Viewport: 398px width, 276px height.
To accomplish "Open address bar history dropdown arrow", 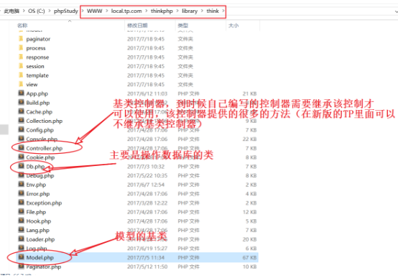I will click(x=397, y=11).
